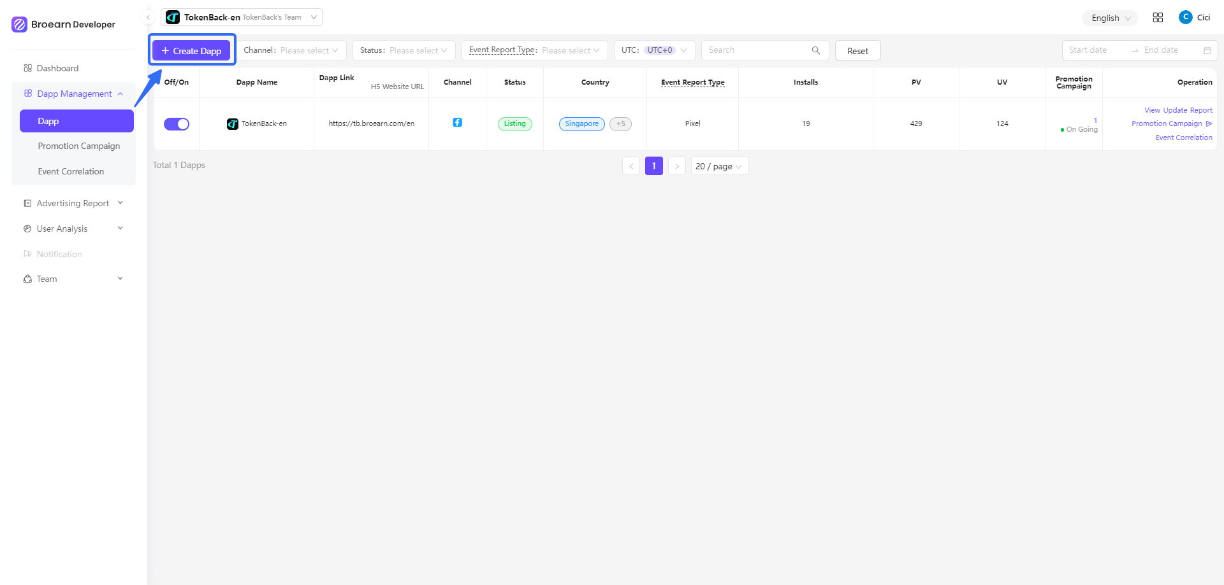Open the Status filter dropdown

(x=404, y=50)
